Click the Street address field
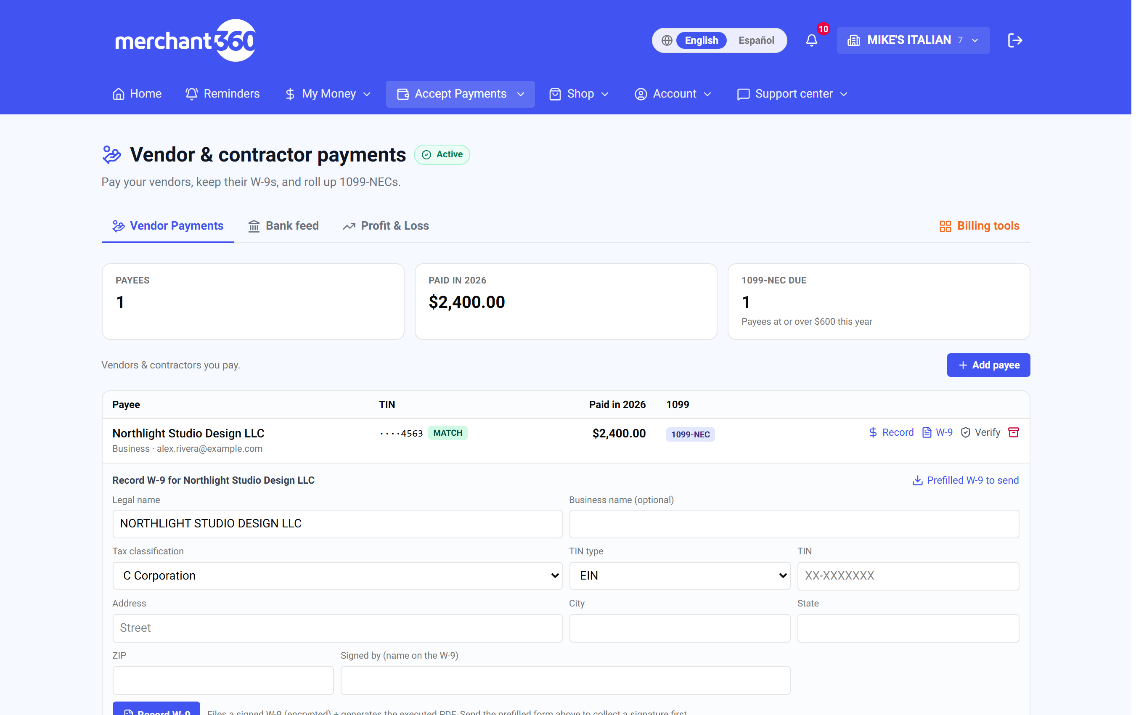This screenshot has height=715, width=1144. (x=338, y=628)
